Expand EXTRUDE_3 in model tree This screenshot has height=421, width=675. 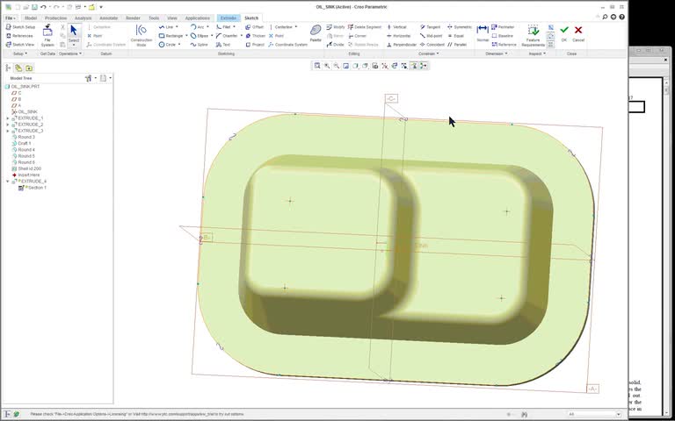[7, 131]
